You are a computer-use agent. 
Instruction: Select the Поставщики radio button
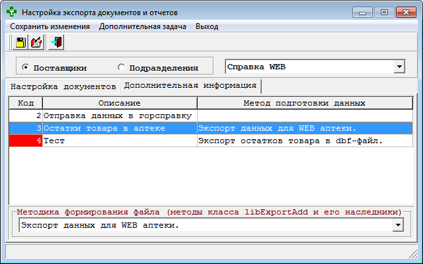pyautogui.click(x=26, y=67)
